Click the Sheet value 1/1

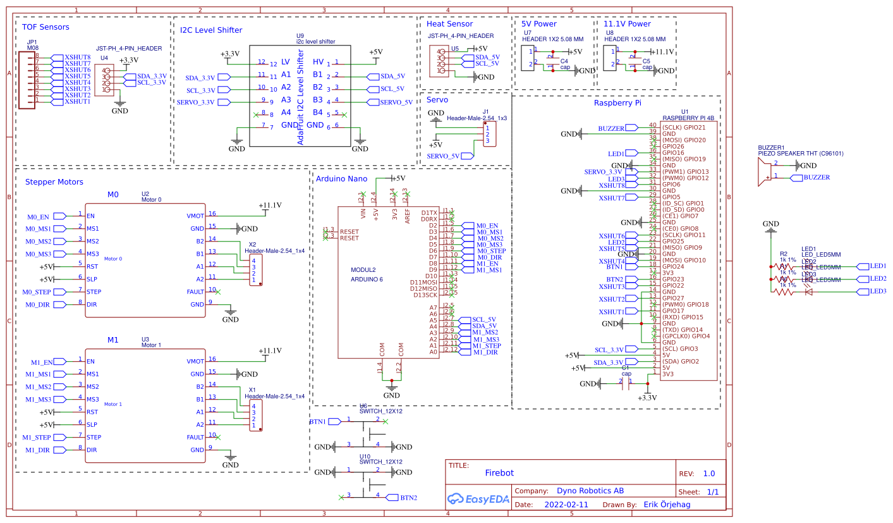tap(713, 492)
